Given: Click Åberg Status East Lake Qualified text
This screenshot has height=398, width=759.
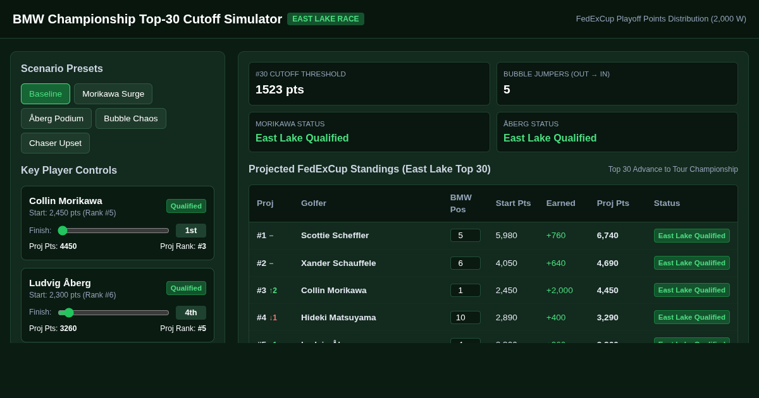Looking at the screenshot, I should (550, 138).
